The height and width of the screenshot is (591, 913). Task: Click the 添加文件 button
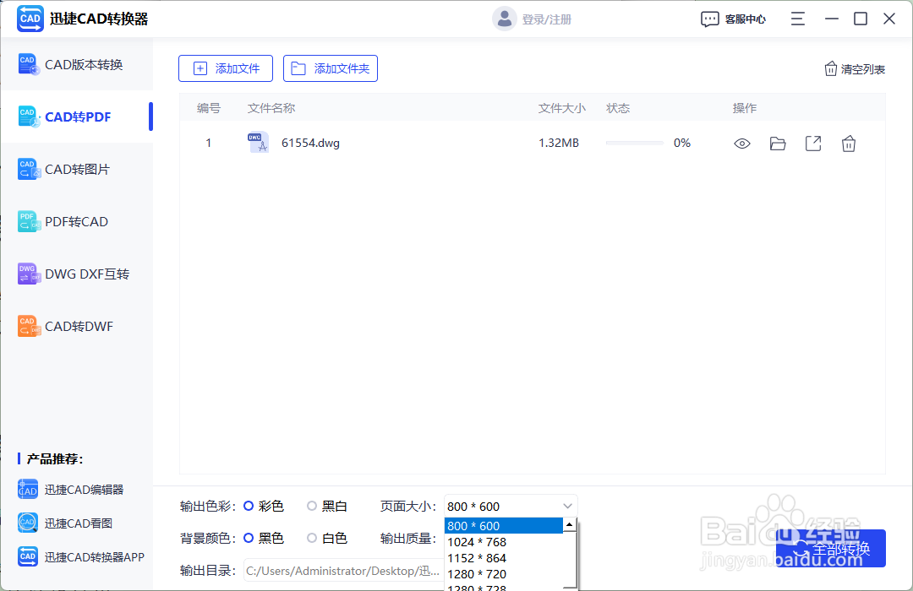point(226,68)
